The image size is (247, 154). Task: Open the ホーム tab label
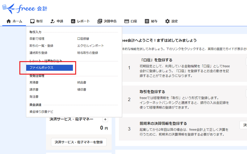[17, 21]
